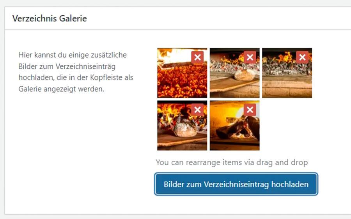Click the line Hier kannst du einige zusätzliche
This screenshot has width=351, height=219.
tap(73, 55)
